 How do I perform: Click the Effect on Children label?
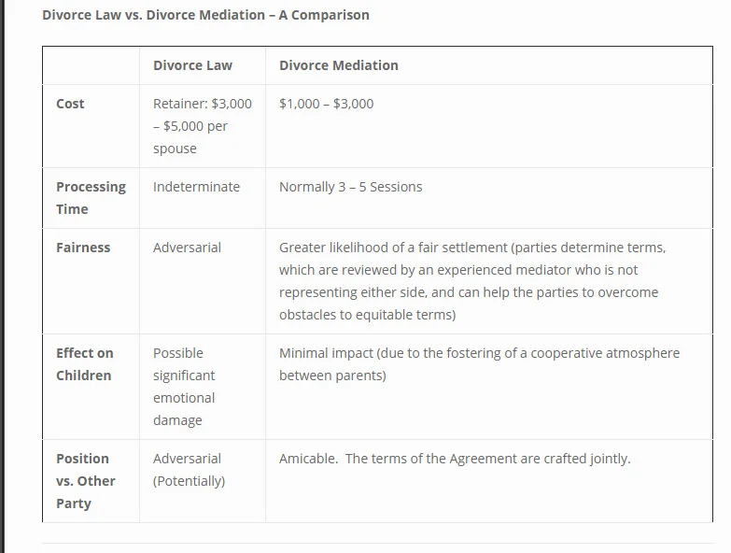pos(84,364)
